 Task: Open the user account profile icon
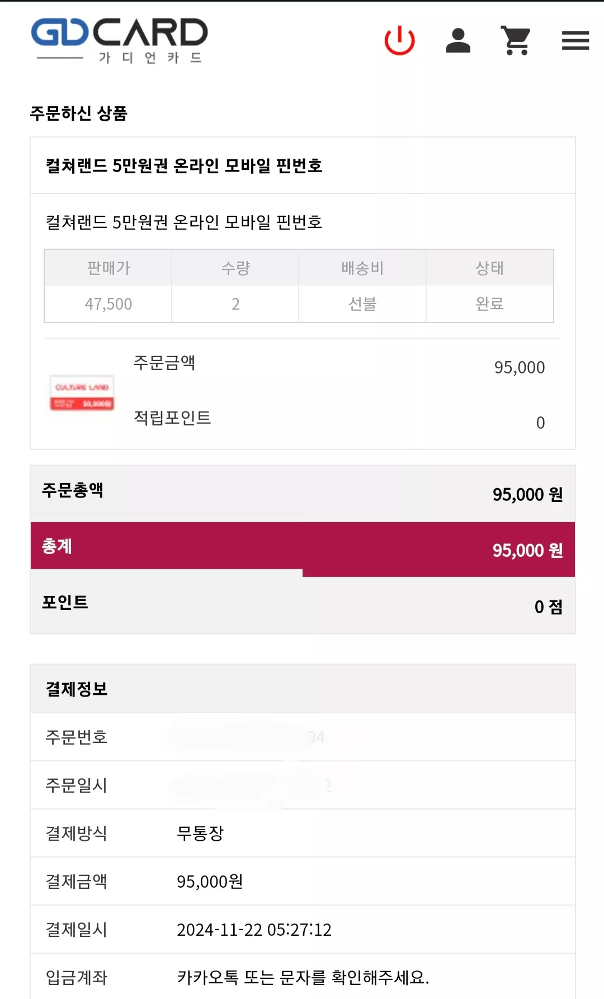[x=458, y=40]
